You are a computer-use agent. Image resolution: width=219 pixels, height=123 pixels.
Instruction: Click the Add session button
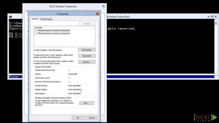[x=87, y=50]
